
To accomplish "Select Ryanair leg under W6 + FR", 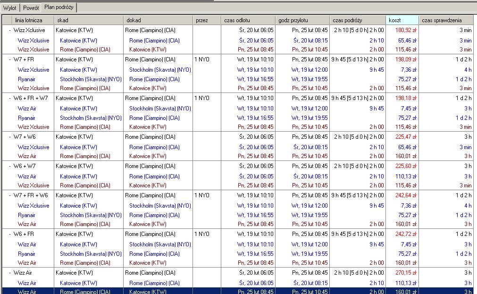I will [26, 253].
